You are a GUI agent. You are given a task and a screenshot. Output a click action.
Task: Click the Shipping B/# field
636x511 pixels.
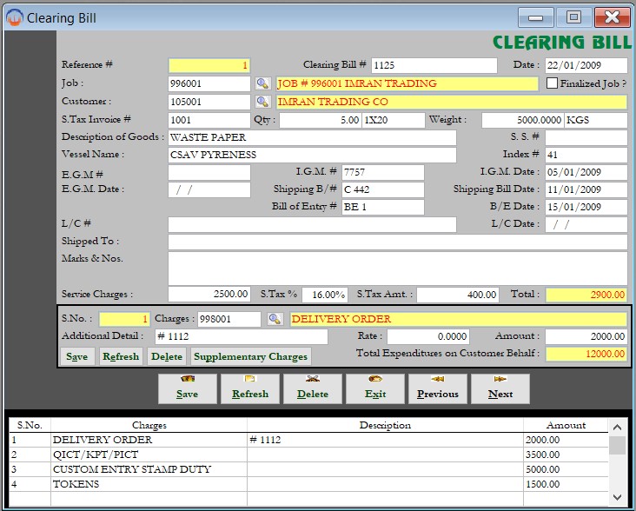383,189
